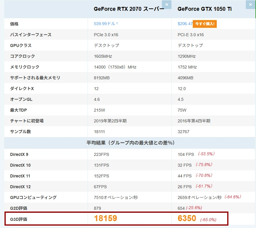Click the -65.0% difference next to 6350
256x228 pixels.
208,220
